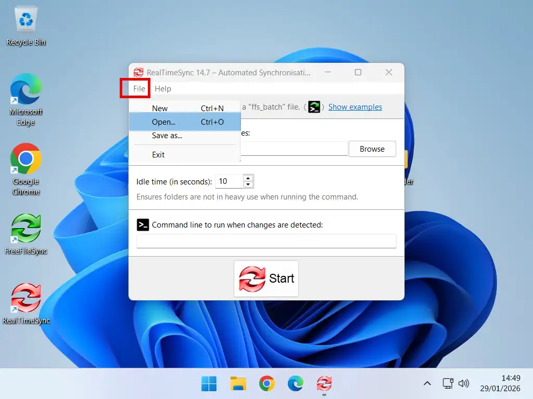
Task: Select the RealTimeSync icon in the taskbar
Action: point(324,383)
